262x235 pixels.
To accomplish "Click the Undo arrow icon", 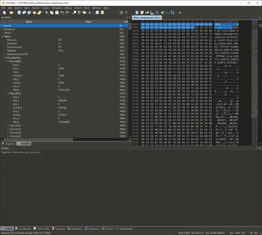I will coord(62,13).
